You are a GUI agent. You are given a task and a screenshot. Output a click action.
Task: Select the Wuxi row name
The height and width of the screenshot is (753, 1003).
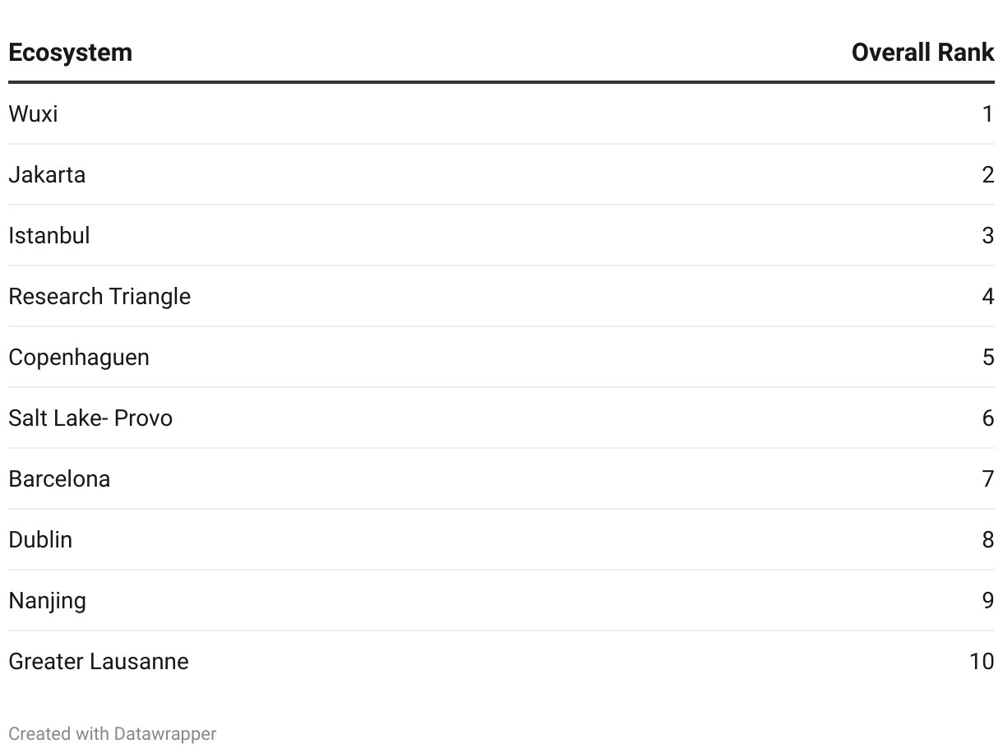(33, 113)
